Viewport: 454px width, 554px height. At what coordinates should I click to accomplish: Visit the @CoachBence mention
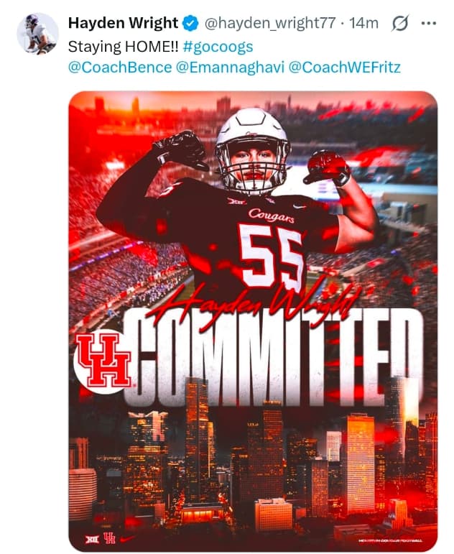coord(120,68)
